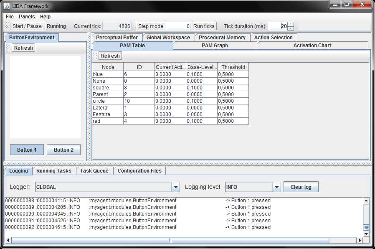Click the Java icon in the title bar

(7, 6)
